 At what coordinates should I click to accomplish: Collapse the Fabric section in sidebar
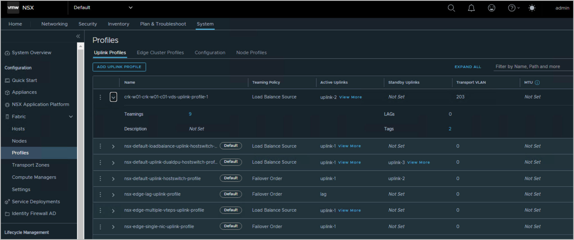click(x=71, y=116)
